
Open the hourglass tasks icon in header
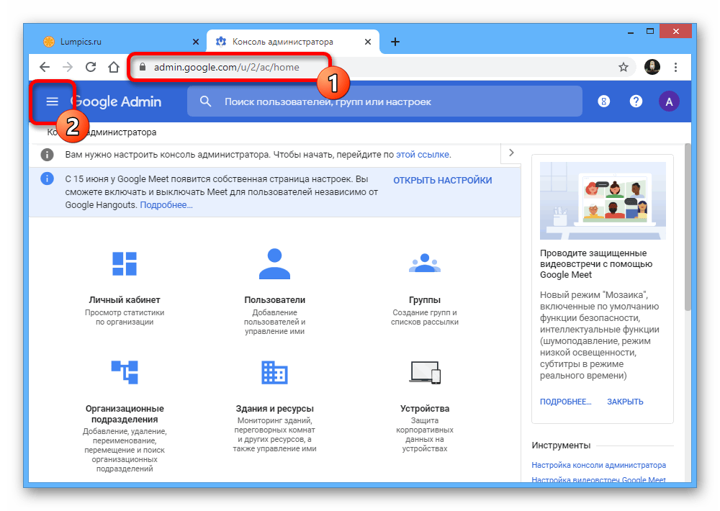pyautogui.click(x=604, y=101)
